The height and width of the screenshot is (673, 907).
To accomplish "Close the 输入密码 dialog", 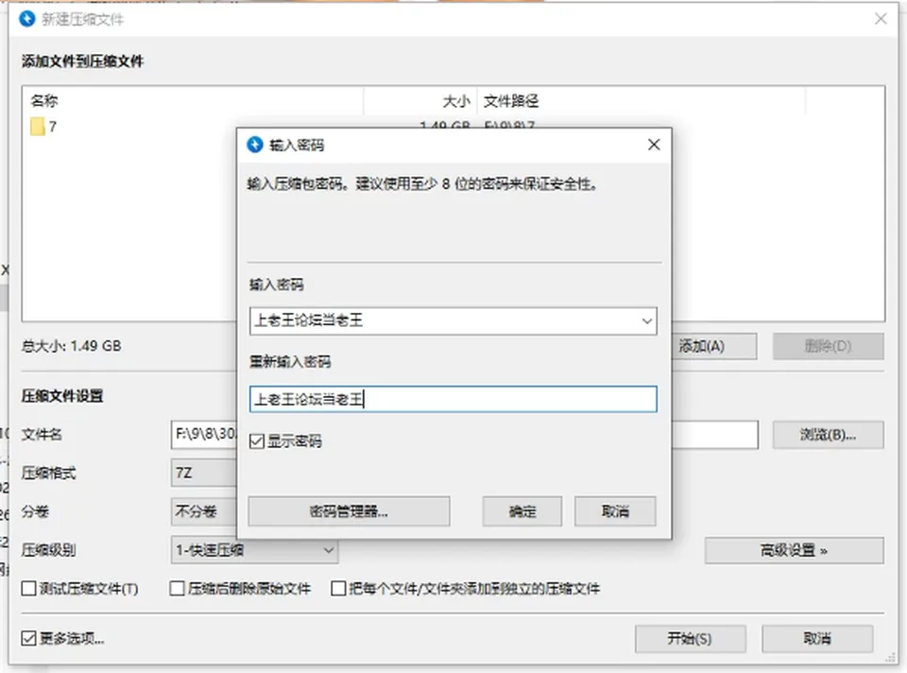I will pos(654,145).
